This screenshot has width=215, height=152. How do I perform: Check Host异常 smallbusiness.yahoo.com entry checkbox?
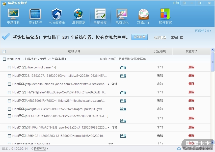point(9,84)
